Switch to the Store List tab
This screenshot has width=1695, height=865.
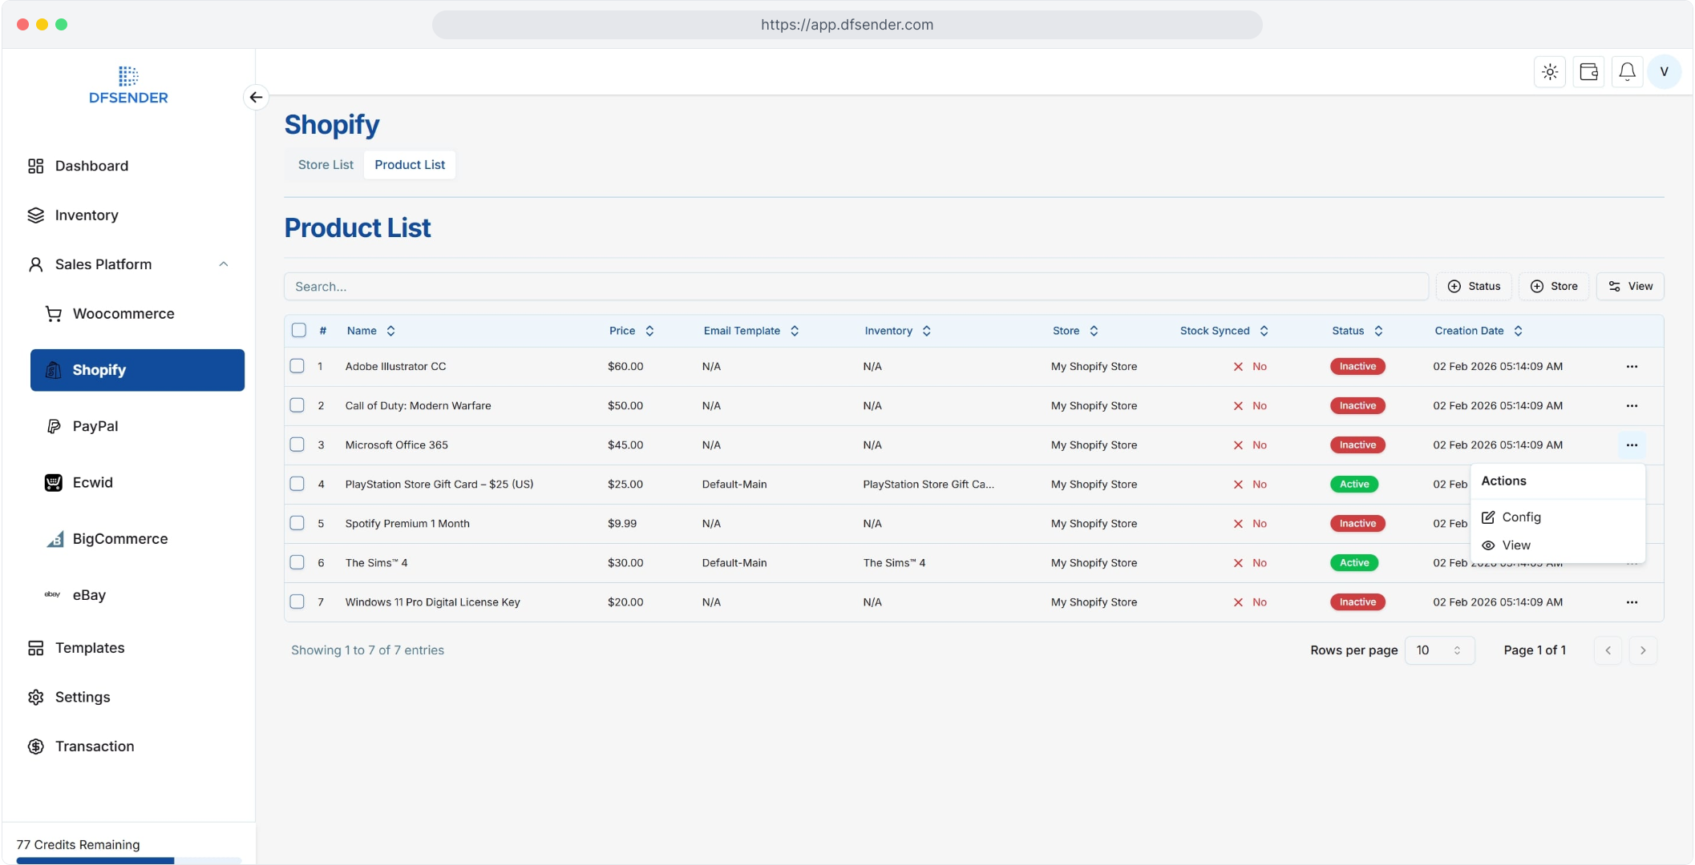click(x=326, y=165)
